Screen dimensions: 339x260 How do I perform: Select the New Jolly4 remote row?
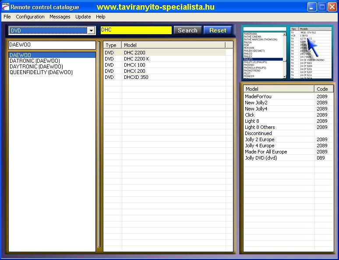288,109
